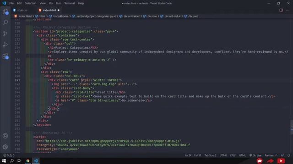The height and width of the screenshot is (164, 293).
Task: Click line number 241 in the gutter
Action: tap(17, 80)
